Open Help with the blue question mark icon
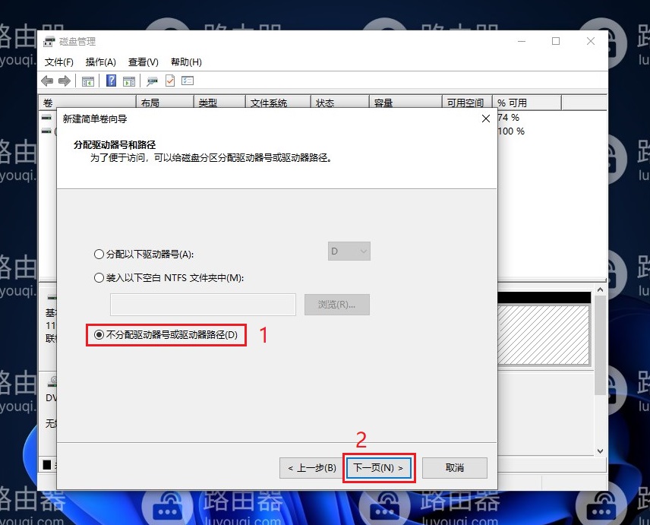The width and height of the screenshot is (650, 525). pyautogui.click(x=111, y=81)
